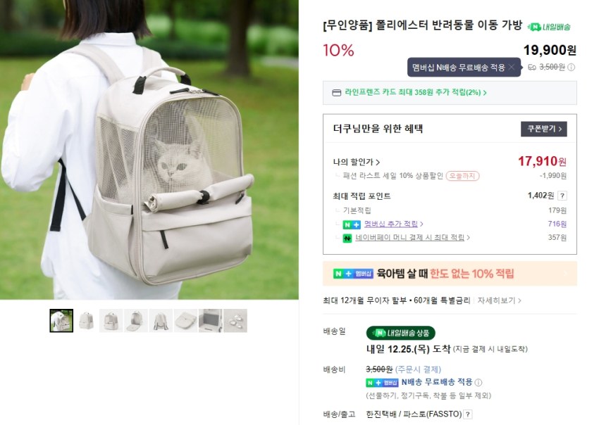Close the 멤버십 N배송 무료배송 tooltip
599x425 pixels.
pyautogui.click(x=512, y=67)
